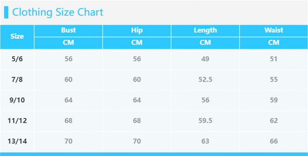
Task: Click the CM unit under Bust
Action: [x=69, y=43]
